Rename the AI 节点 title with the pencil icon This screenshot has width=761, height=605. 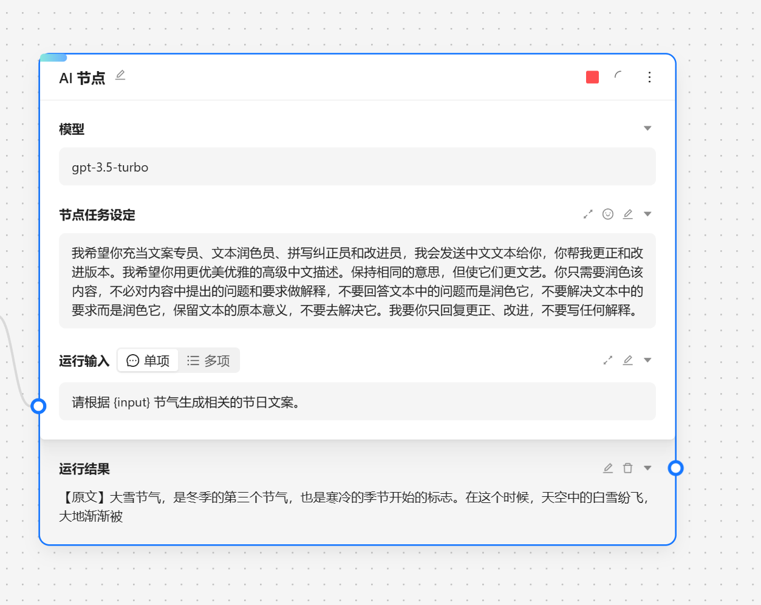[x=120, y=75]
